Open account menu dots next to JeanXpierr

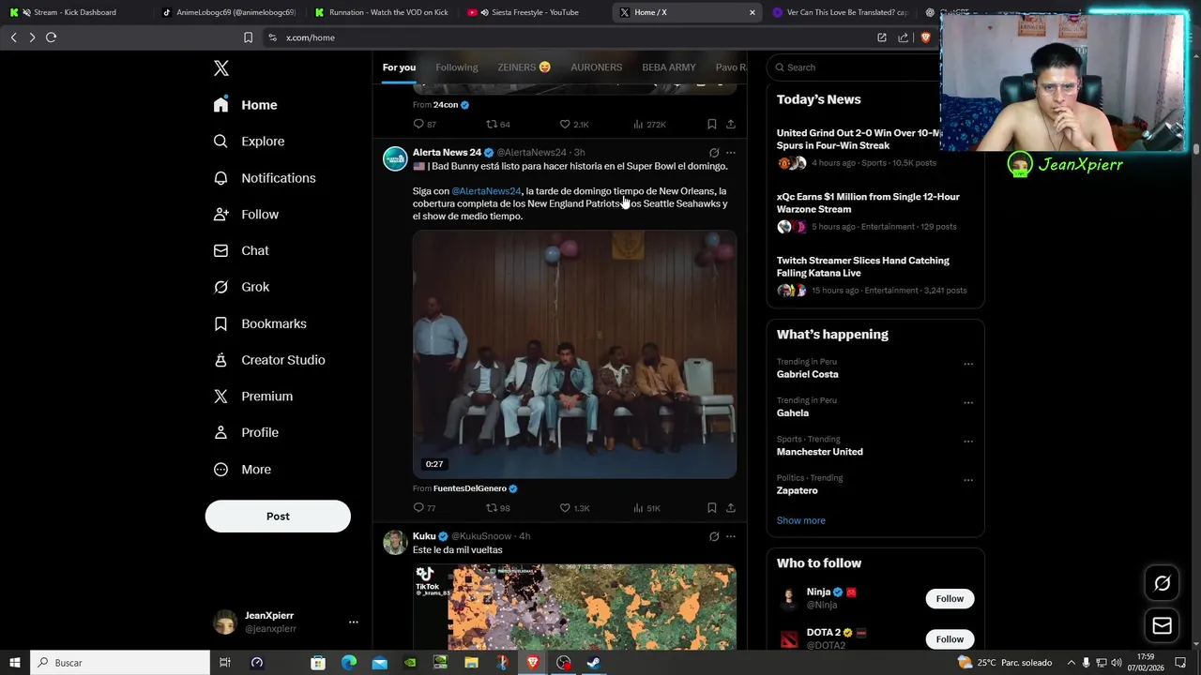pyautogui.click(x=354, y=622)
